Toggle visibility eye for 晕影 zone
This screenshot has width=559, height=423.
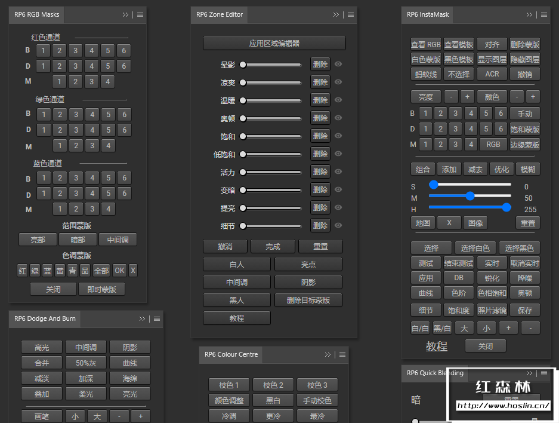click(x=338, y=65)
